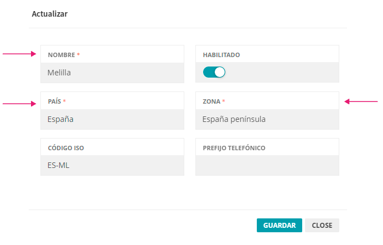Focus the empty Prefijo Telefónico field
This screenshot has height=245, width=383.
point(267,165)
